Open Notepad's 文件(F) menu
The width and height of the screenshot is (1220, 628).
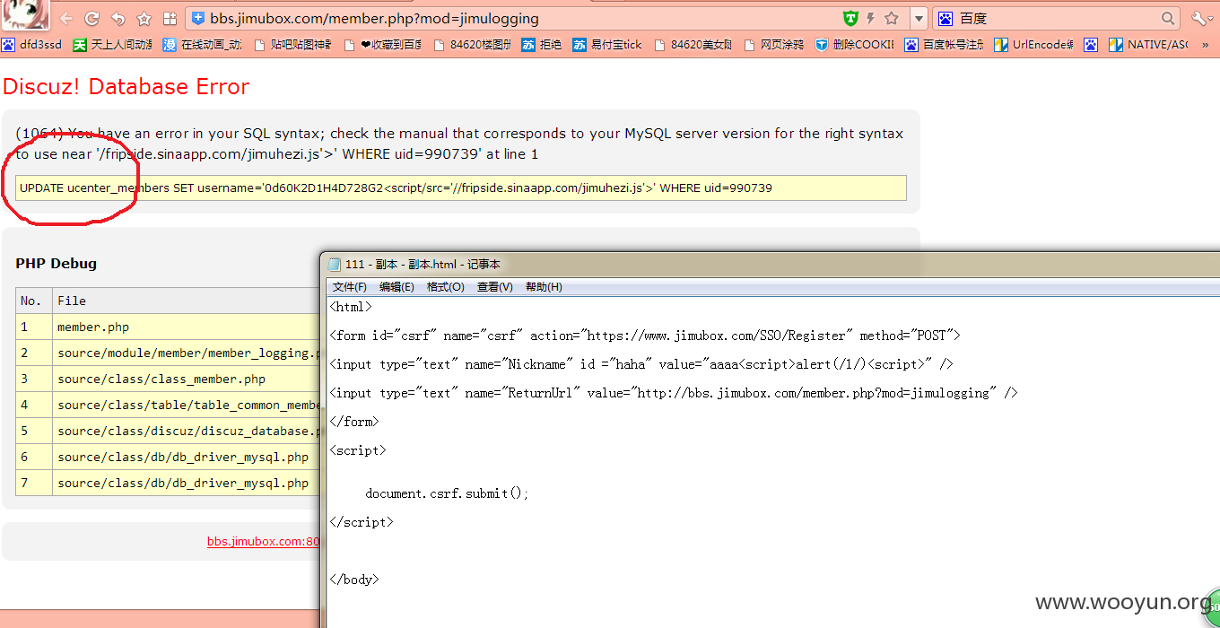[x=350, y=287]
